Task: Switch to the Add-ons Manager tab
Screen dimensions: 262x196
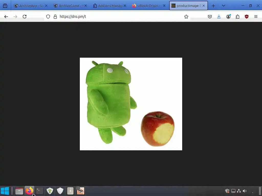Action: tap(110, 6)
